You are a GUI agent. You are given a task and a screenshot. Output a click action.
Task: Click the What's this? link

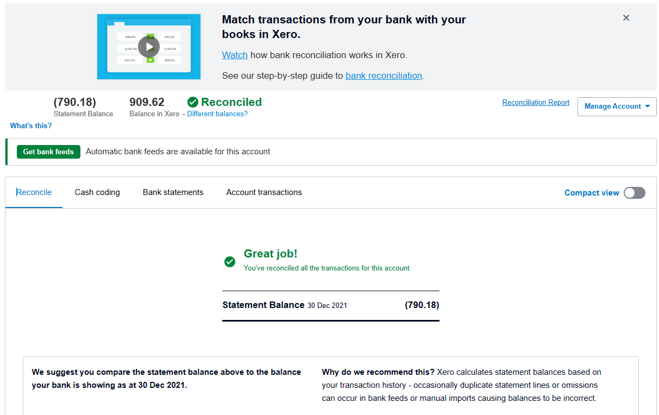tap(31, 126)
